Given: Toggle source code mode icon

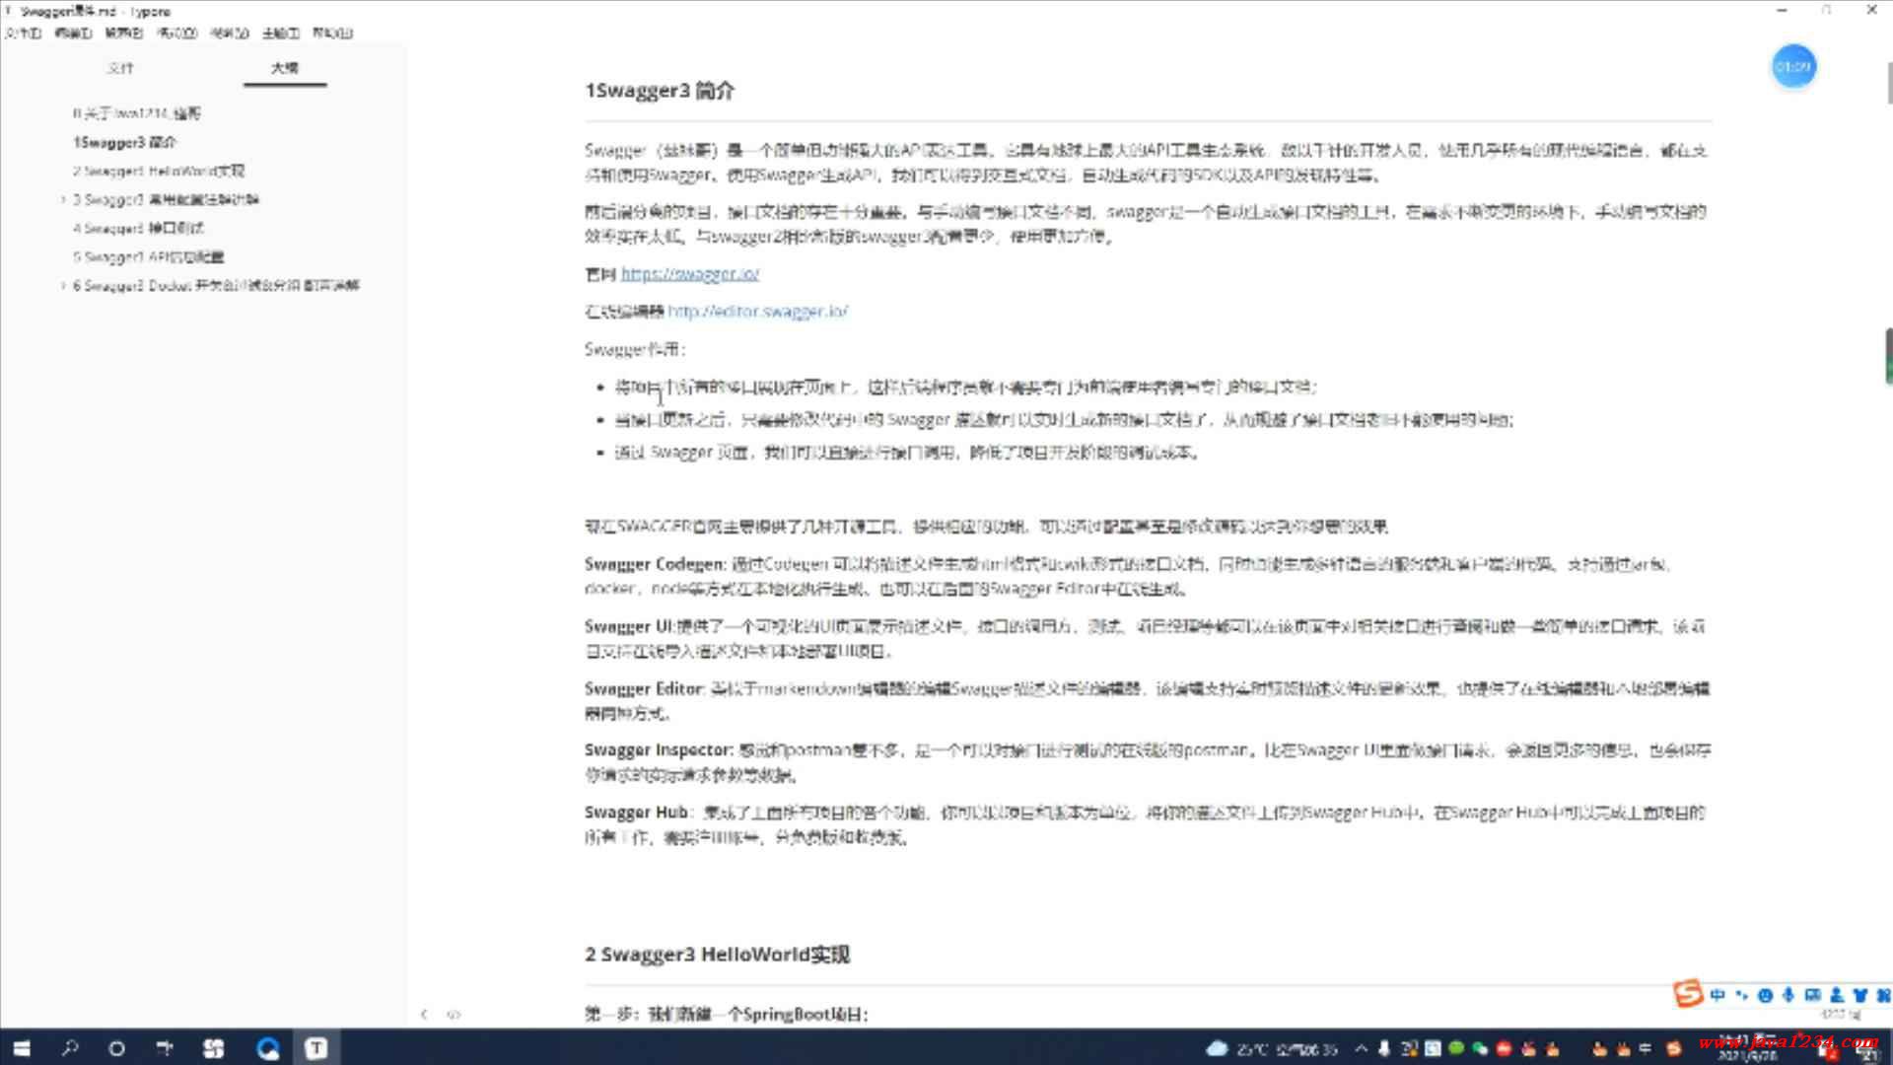Looking at the screenshot, I should tap(454, 1014).
